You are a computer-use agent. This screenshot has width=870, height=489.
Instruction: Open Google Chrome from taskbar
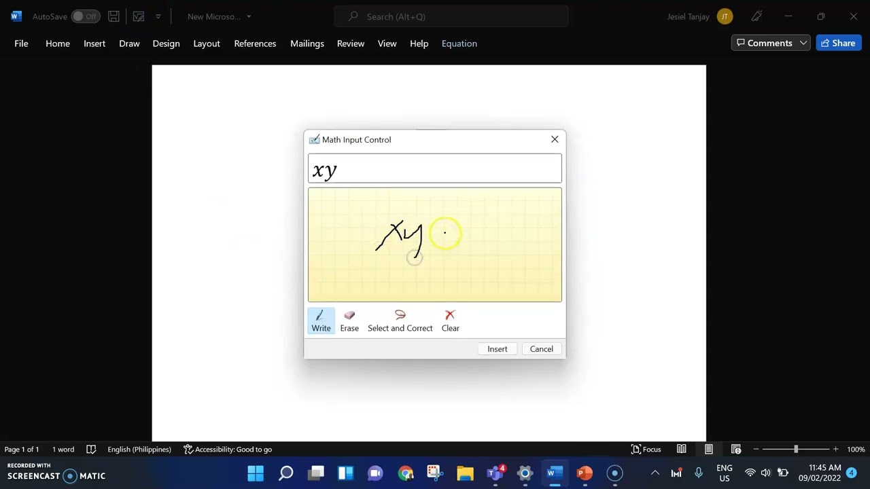tap(406, 473)
